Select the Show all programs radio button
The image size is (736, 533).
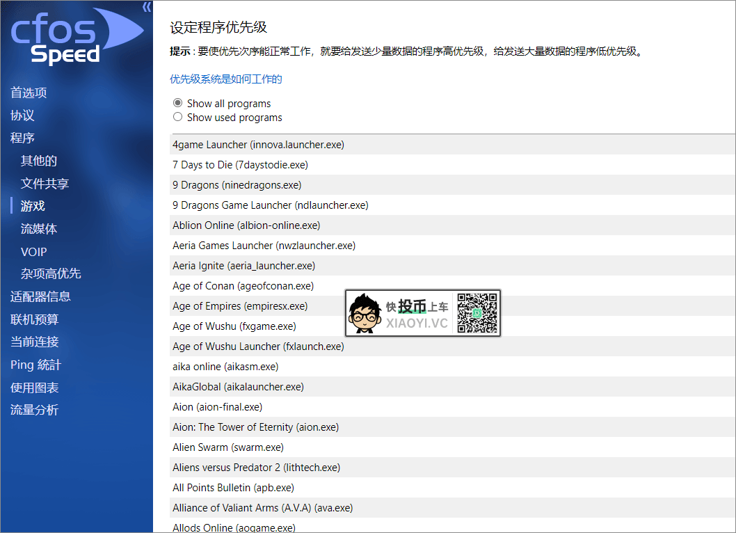click(177, 103)
